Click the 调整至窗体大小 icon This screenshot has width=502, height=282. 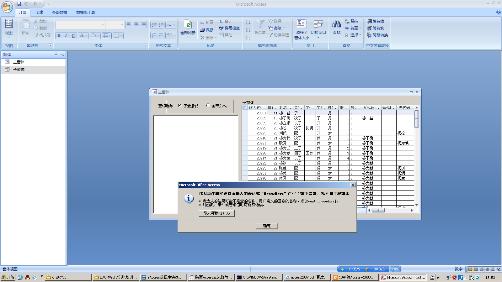pos(302,23)
